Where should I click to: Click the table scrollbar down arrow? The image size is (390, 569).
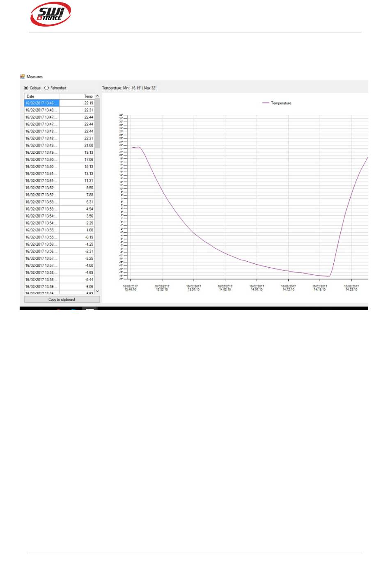pos(97,291)
